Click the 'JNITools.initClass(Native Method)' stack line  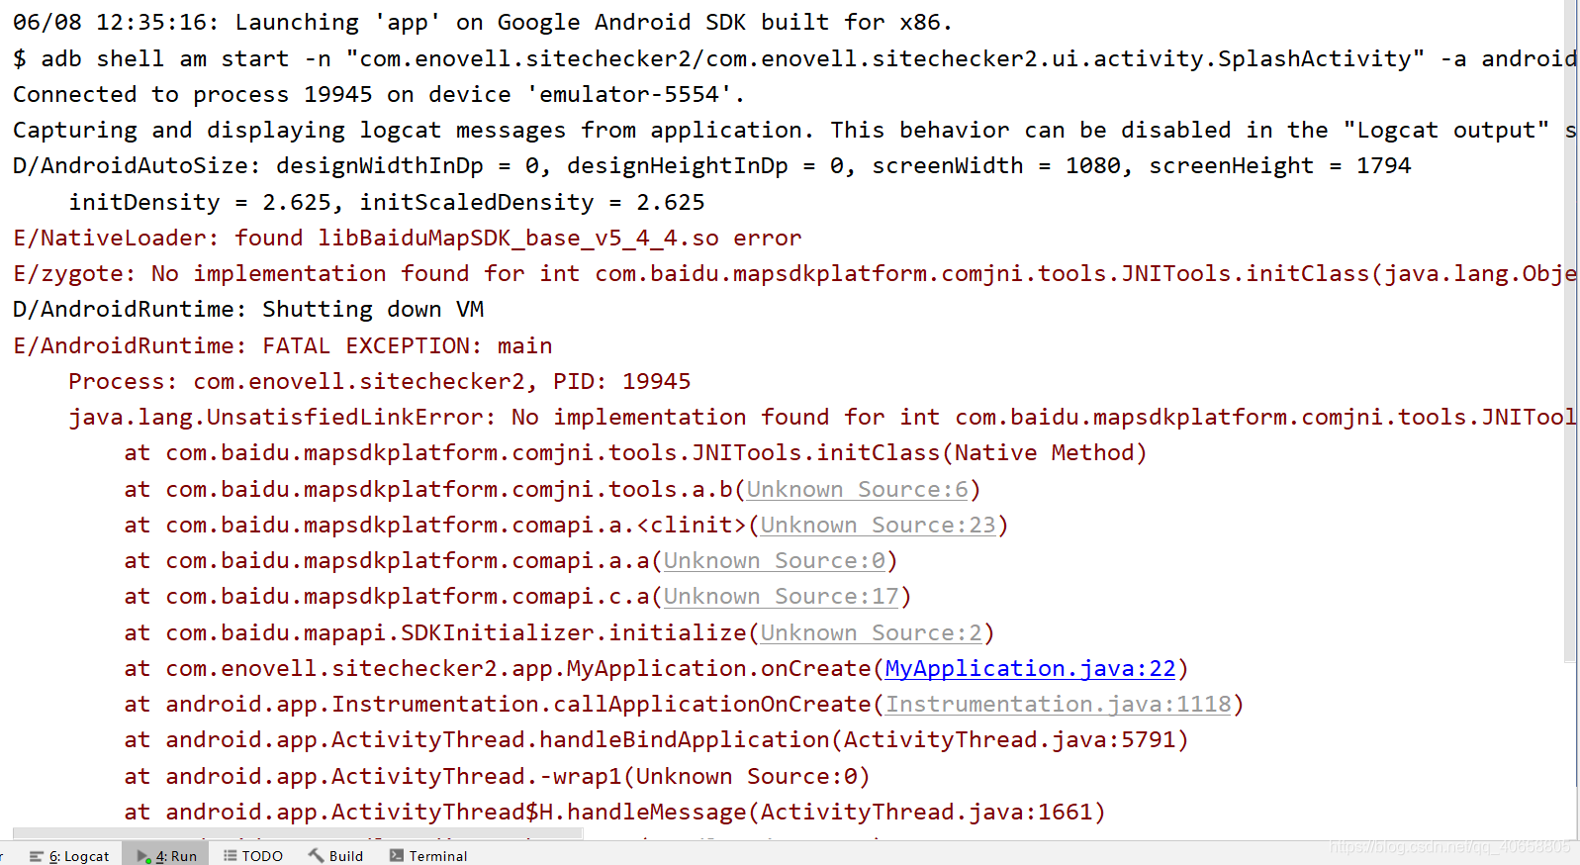click(x=635, y=453)
